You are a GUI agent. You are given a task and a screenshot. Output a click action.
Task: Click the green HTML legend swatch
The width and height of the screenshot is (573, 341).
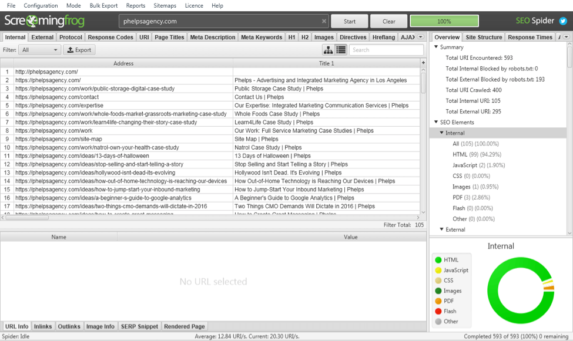438,260
